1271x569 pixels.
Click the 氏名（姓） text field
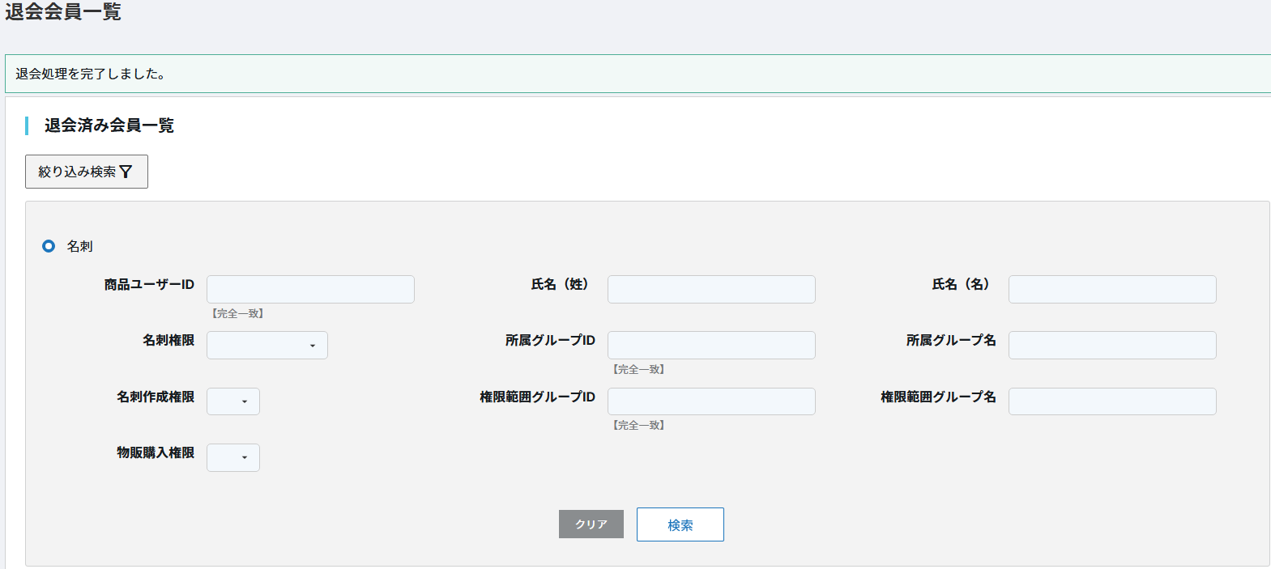(711, 290)
